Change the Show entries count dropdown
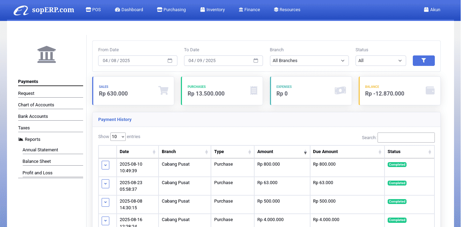The image size is (461, 227). click(x=118, y=137)
